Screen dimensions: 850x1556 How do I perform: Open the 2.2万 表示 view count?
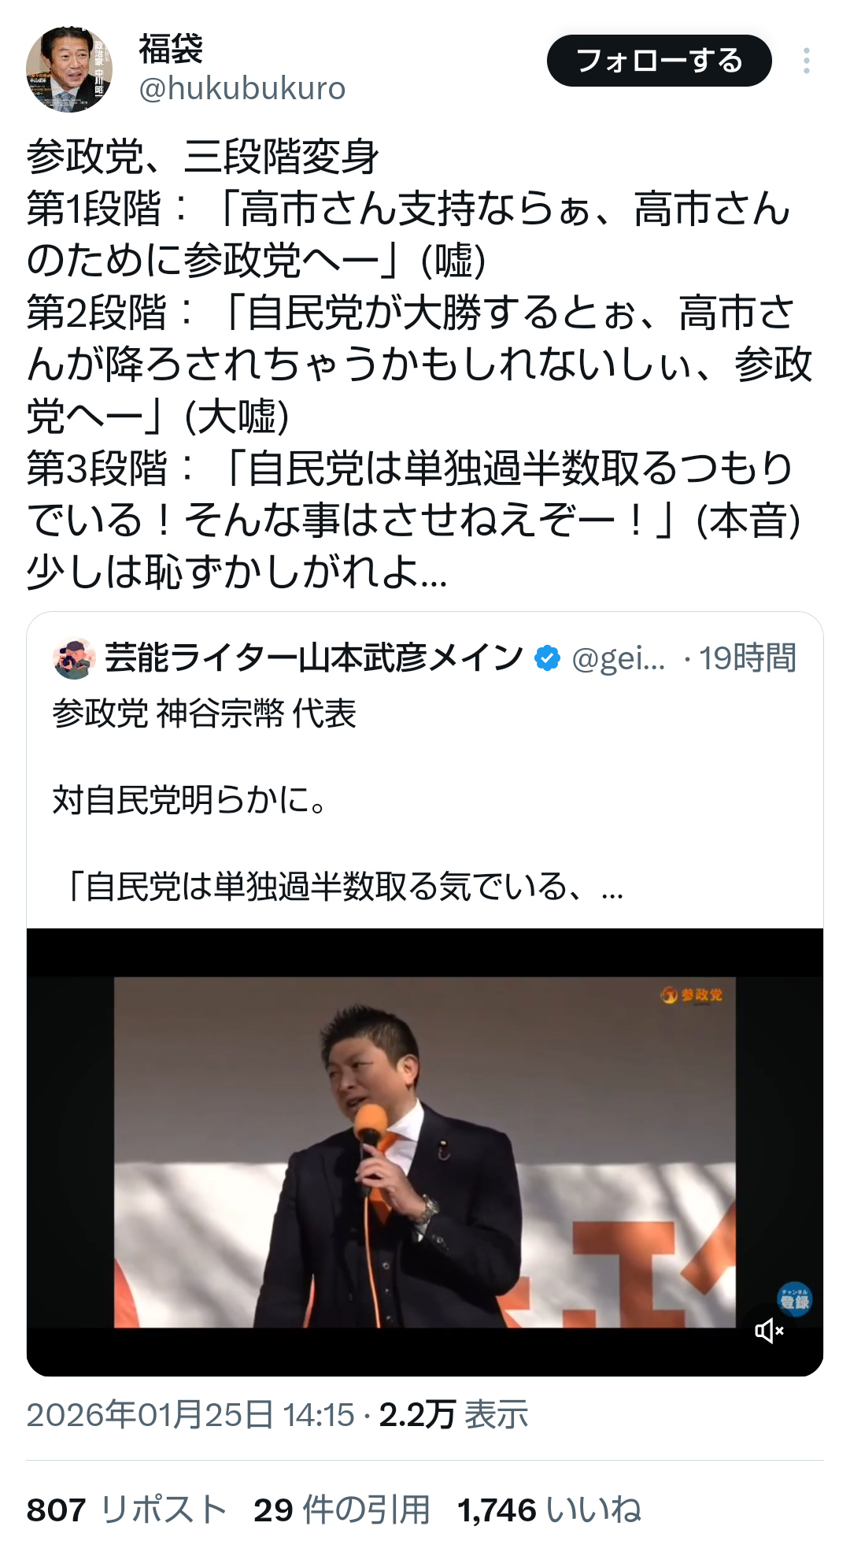tap(453, 1415)
